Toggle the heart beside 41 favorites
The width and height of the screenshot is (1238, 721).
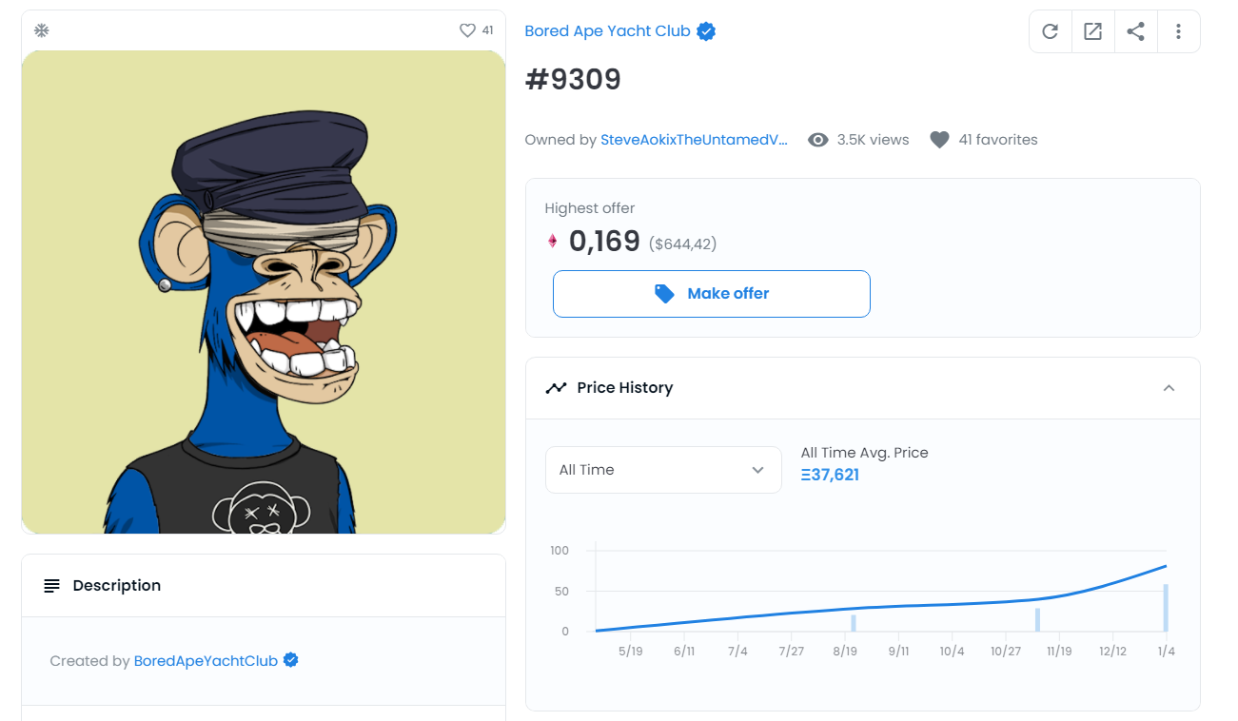point(939,140)
